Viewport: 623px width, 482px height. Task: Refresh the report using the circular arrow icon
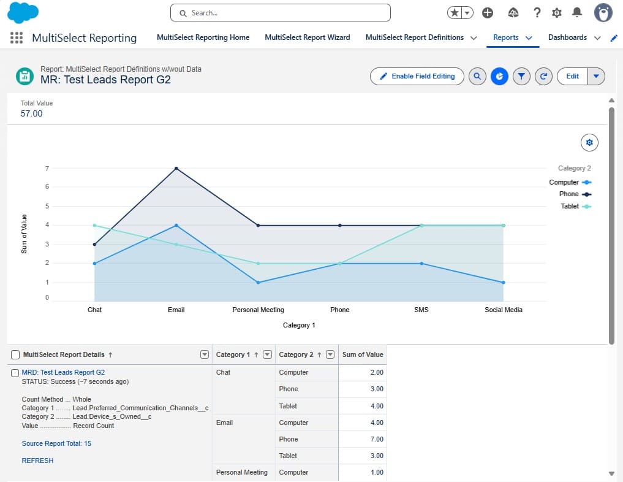click(x=543, y=76)
